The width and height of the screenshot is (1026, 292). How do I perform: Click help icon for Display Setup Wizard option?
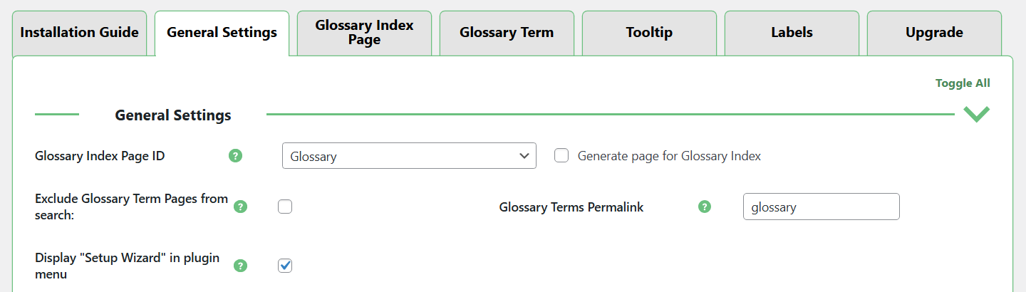pyautogui.click(x=241, y=266)
